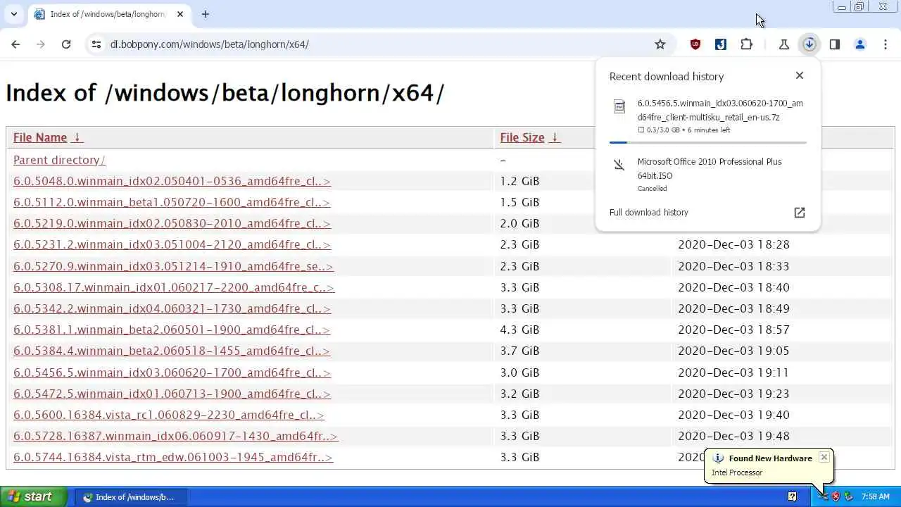Click the 7z file icon in download history
The image size is (901, 507).
point(619,107)
